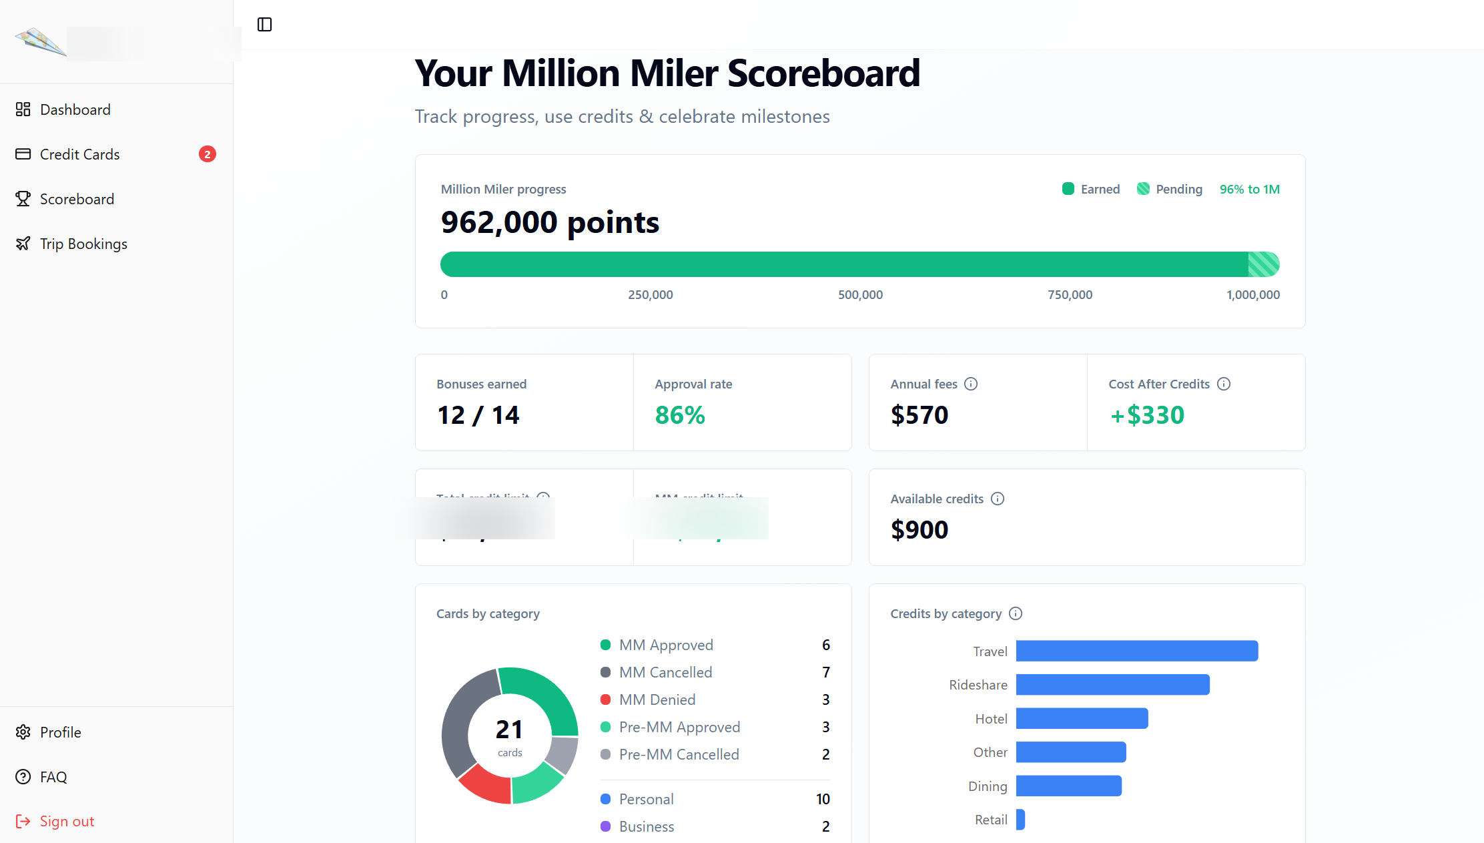1484x843 pixels.
Task: Click the Rideshare credits bar
Action: coord(1113,685)
